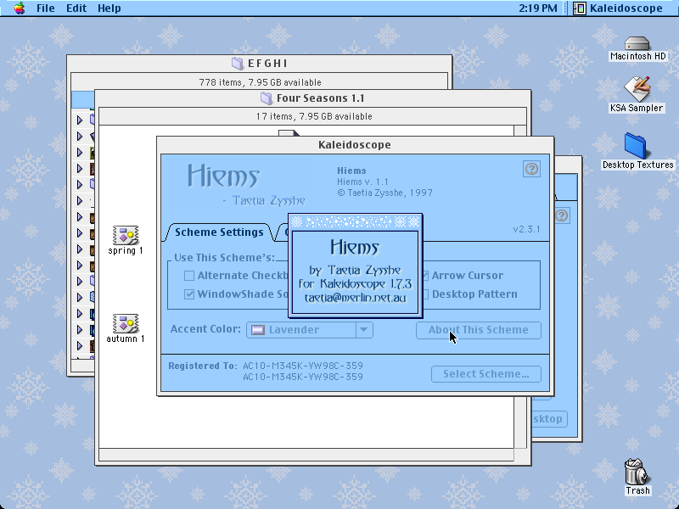Click the EFGHI window title text
The image size is (679, 509).
click(x=267, y=64)
